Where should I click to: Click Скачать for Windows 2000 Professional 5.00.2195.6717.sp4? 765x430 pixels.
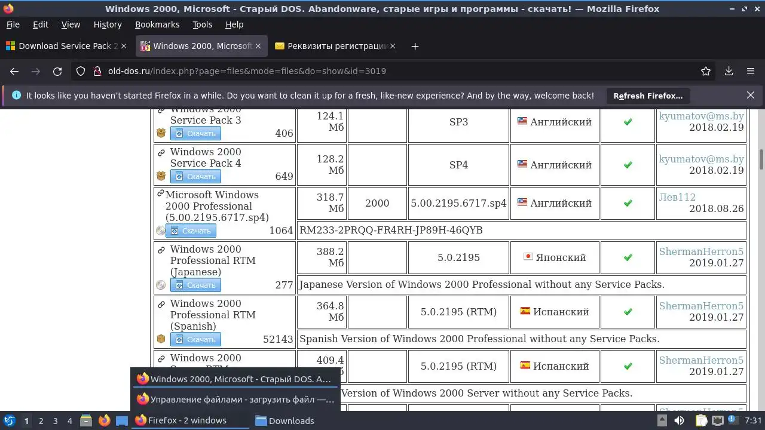pos(191,231)
